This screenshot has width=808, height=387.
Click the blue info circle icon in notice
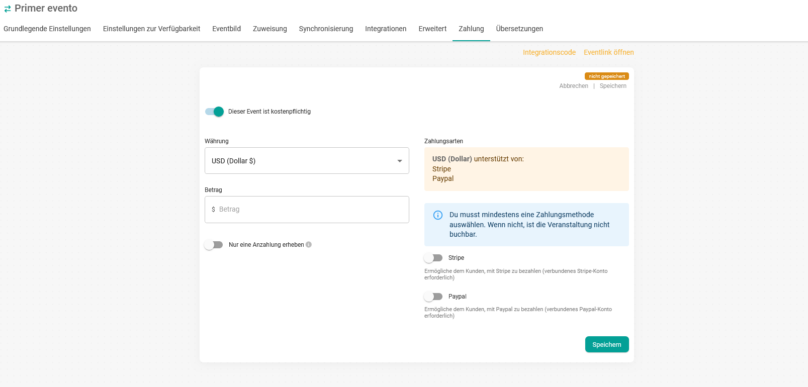438,215
